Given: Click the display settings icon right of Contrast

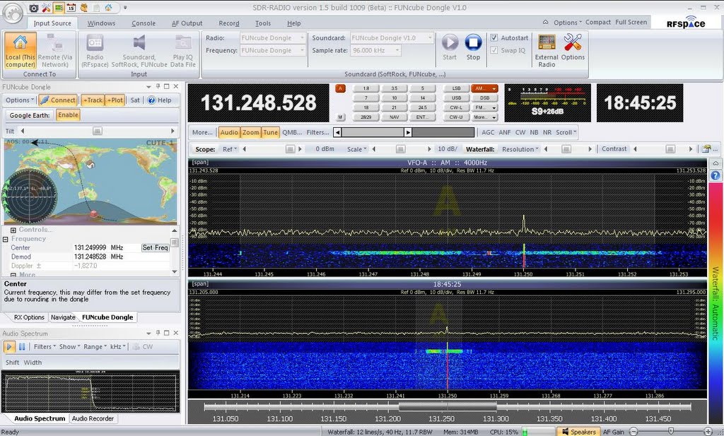Looking at the screenshot, I should [x=706, y=148].
